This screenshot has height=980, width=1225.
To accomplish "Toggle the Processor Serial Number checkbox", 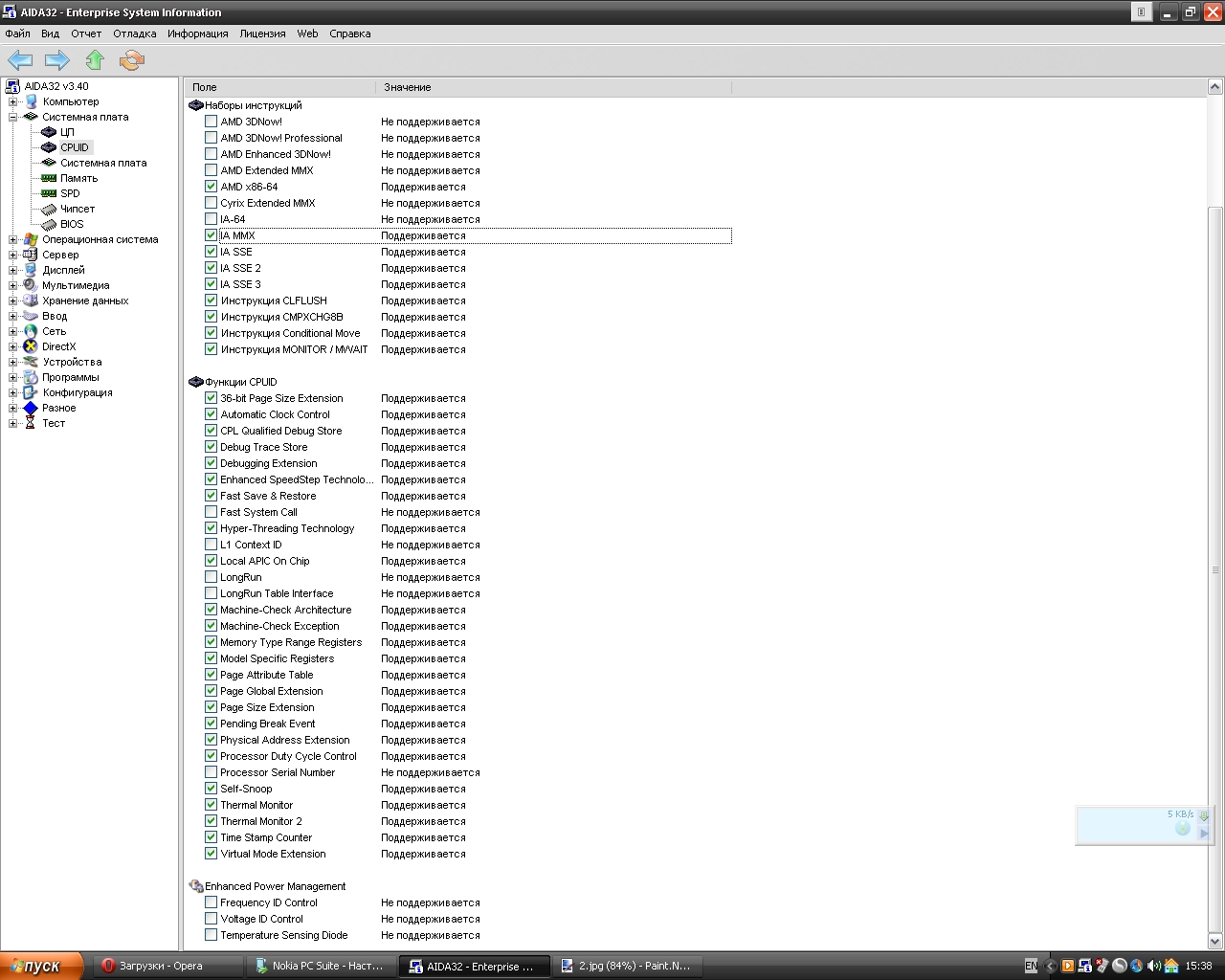I will (211, 772).
